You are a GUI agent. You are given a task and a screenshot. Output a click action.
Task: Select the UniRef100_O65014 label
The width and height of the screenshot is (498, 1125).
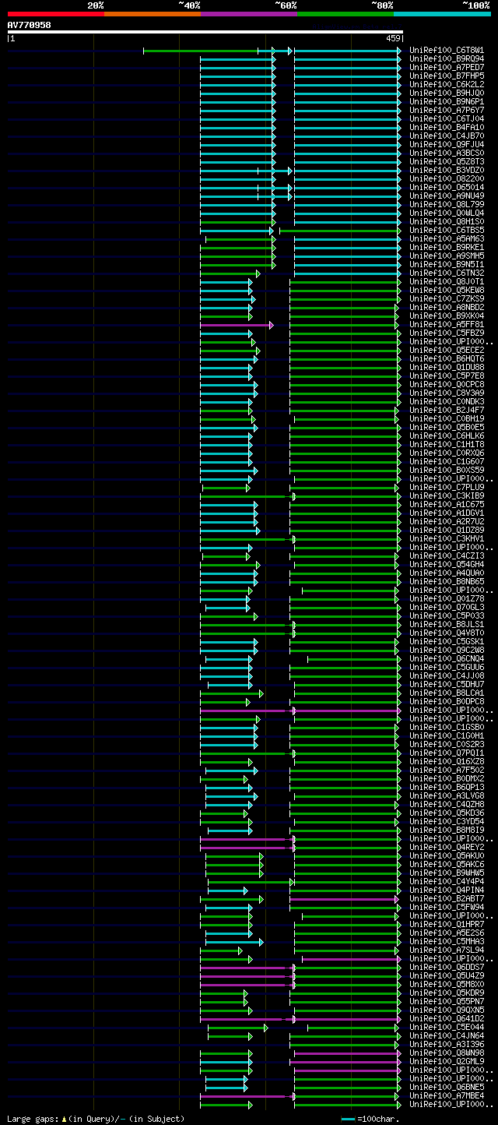(447, 187)
